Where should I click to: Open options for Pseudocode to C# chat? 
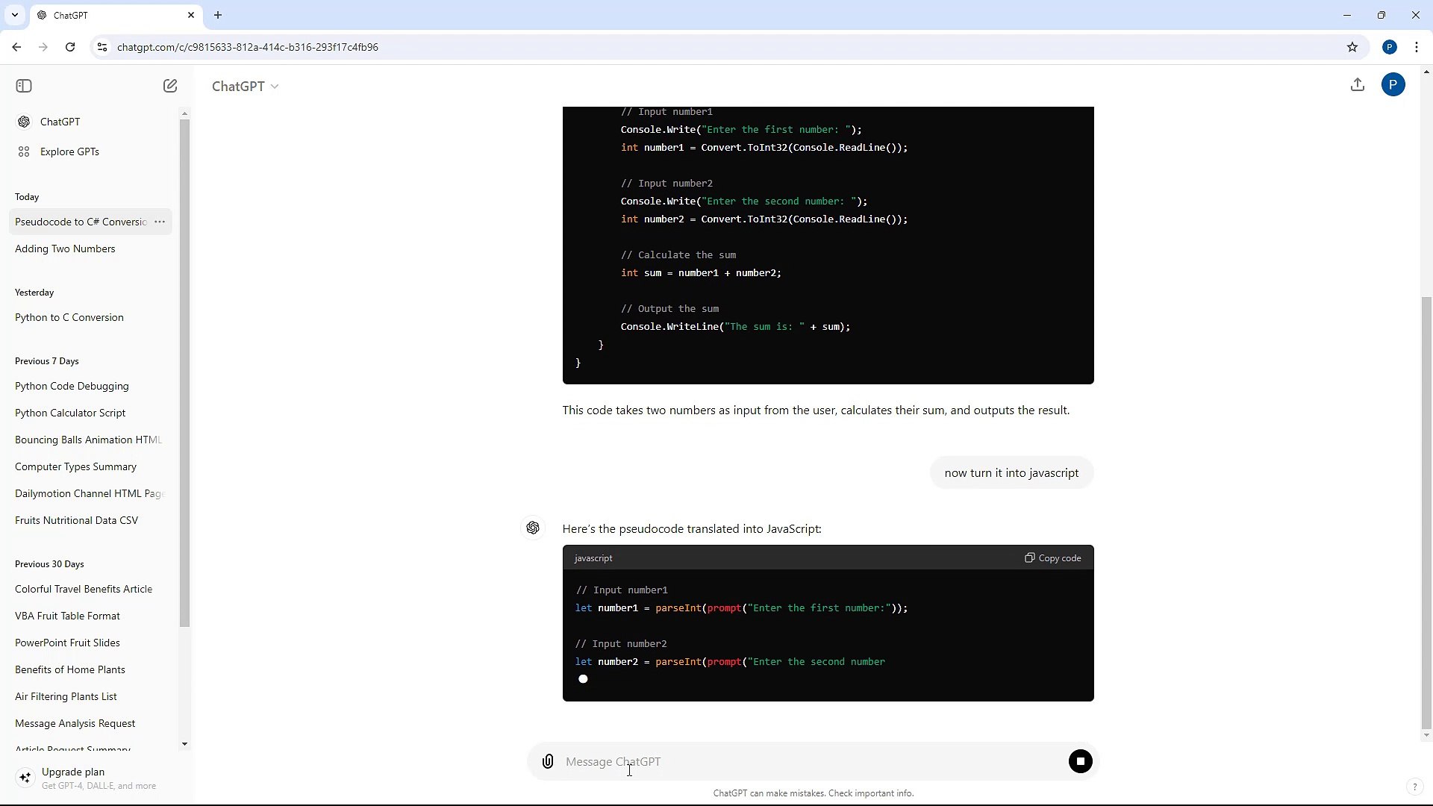point(159,222)
